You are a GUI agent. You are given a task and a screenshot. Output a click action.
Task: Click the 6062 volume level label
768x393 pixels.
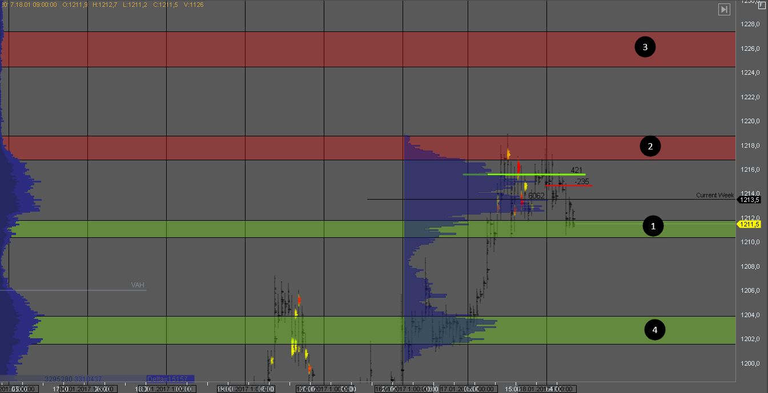pos(536,196)
